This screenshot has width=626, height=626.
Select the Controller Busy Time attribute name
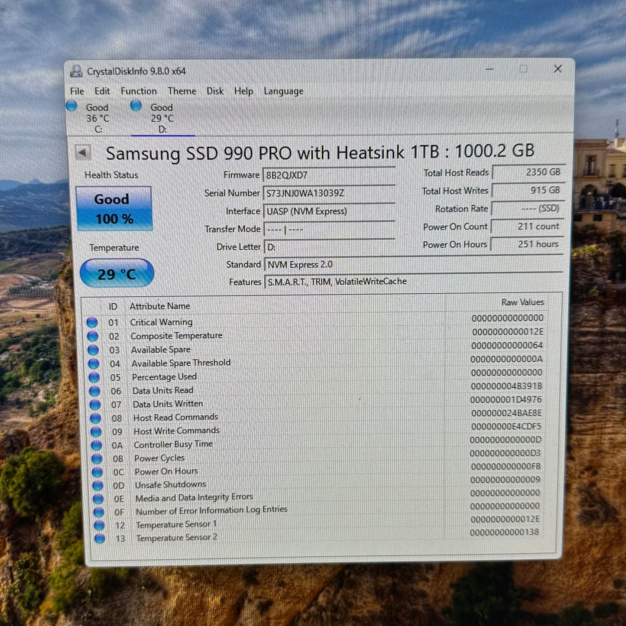click(x=173, y=444)
